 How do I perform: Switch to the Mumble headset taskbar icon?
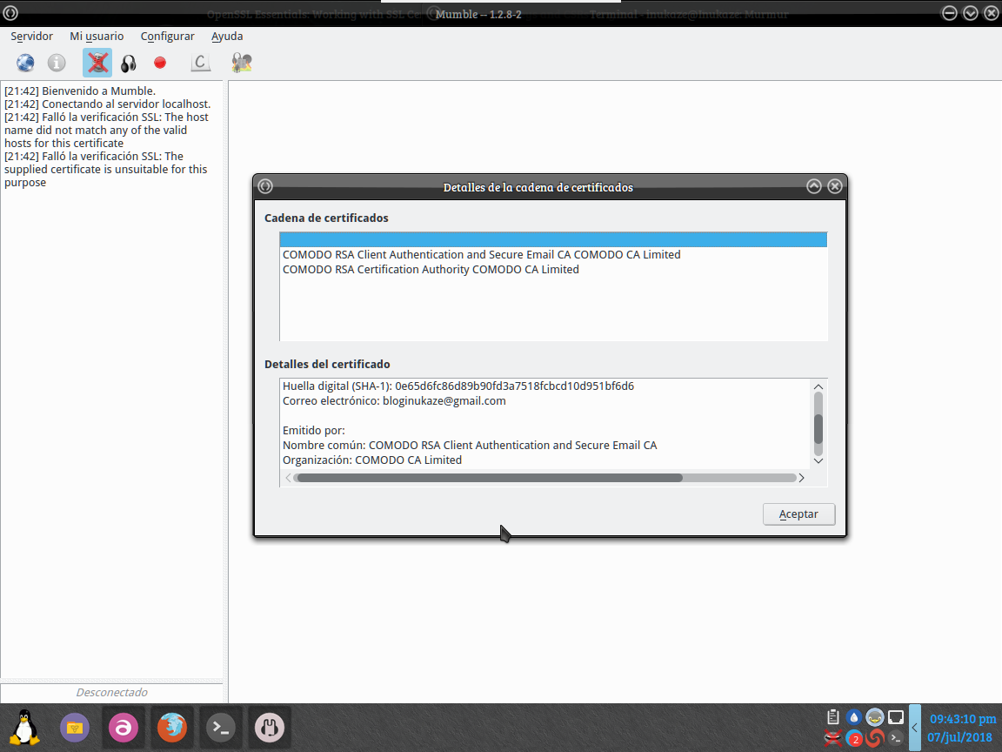click(x=269, y=728)
